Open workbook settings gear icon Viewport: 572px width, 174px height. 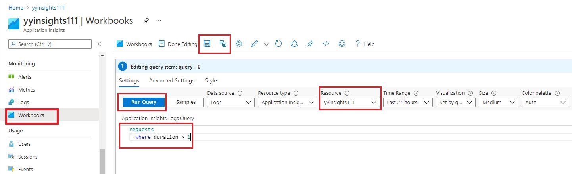click(x=239, y=44)
